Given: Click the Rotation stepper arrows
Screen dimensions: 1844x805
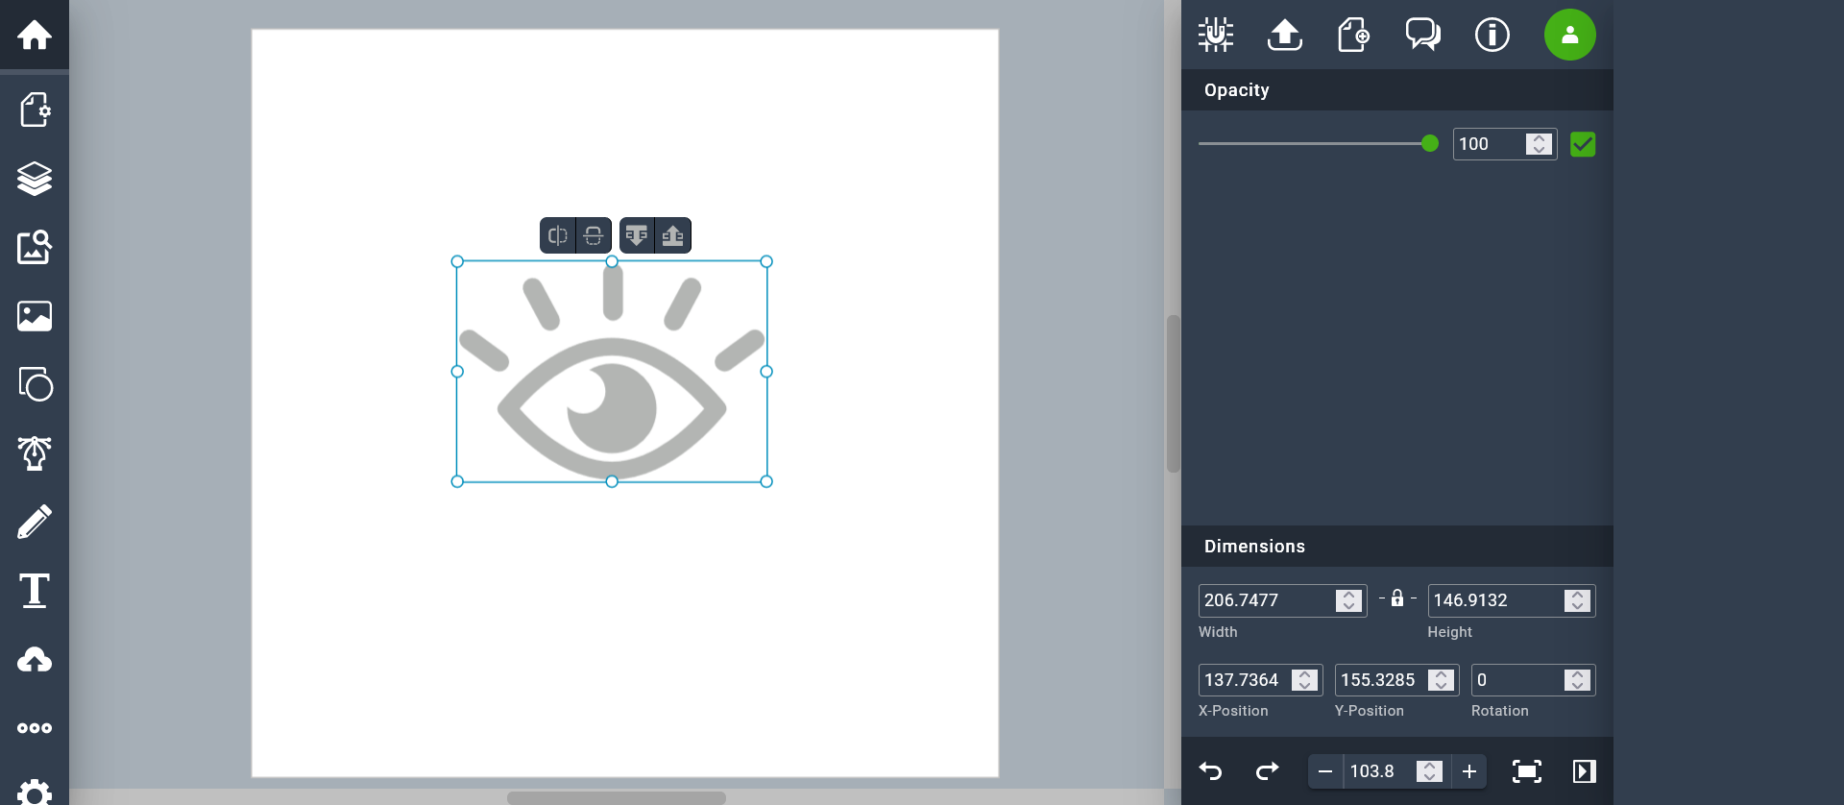Looking at the screenshot, I should click(x=1578, y=680).
